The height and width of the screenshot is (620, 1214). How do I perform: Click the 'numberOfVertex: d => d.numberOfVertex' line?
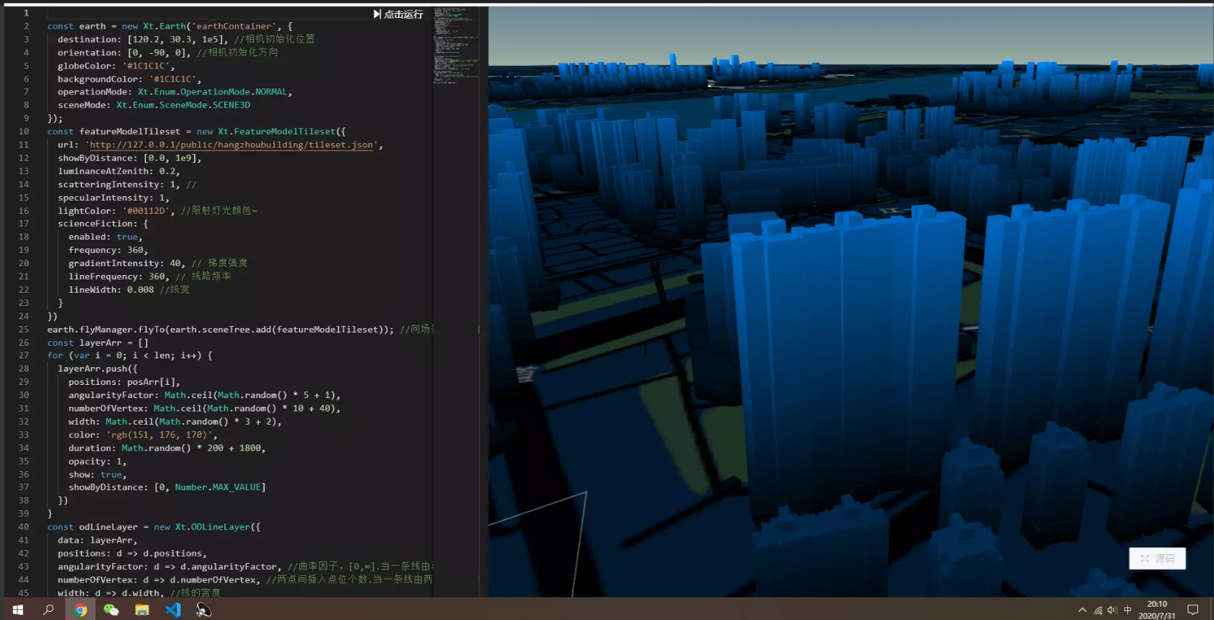[x=245, y=580]
